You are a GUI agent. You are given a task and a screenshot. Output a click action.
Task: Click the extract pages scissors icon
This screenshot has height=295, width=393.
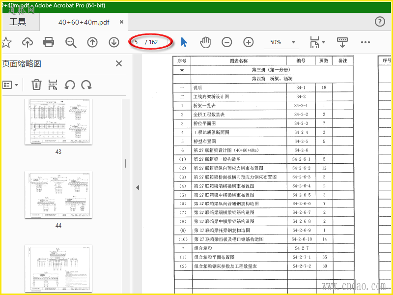53,85
